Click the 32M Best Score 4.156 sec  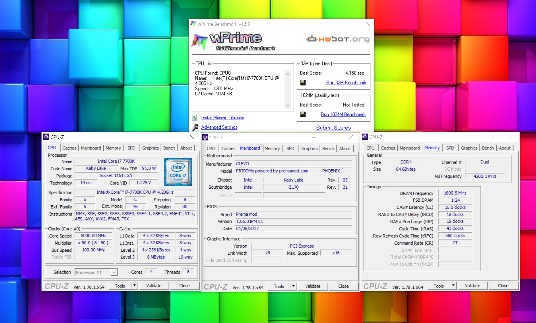(355, 73)
